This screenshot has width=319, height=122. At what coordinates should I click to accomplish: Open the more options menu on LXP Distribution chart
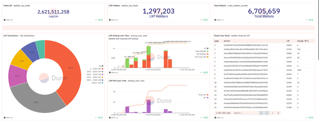[x=96, y=118]
